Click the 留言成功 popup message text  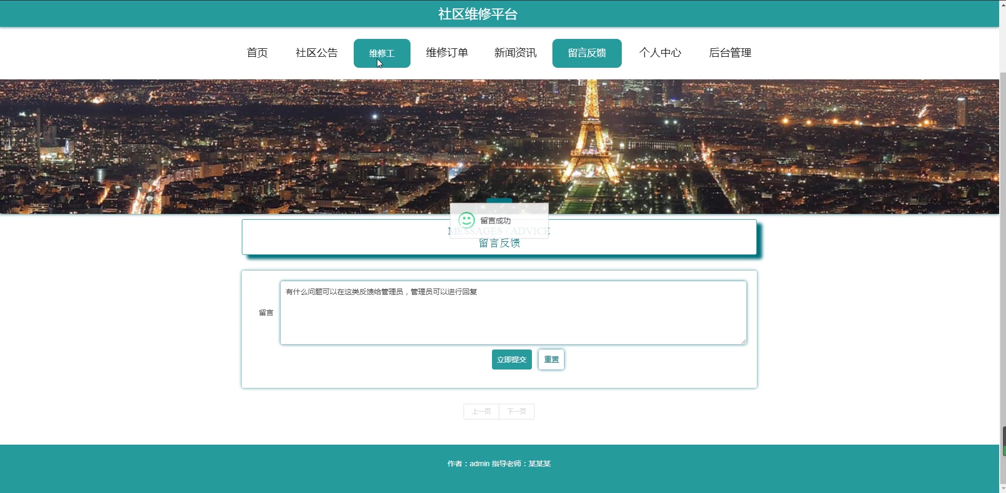[x=495, y=221]
